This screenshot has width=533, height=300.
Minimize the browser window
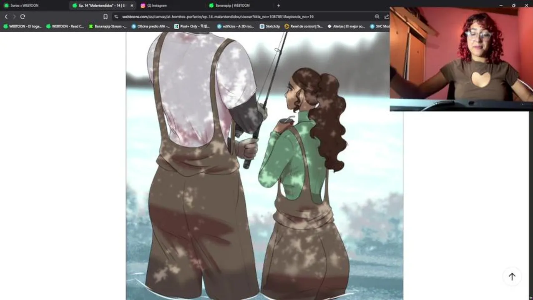click(x=501, y=5)
